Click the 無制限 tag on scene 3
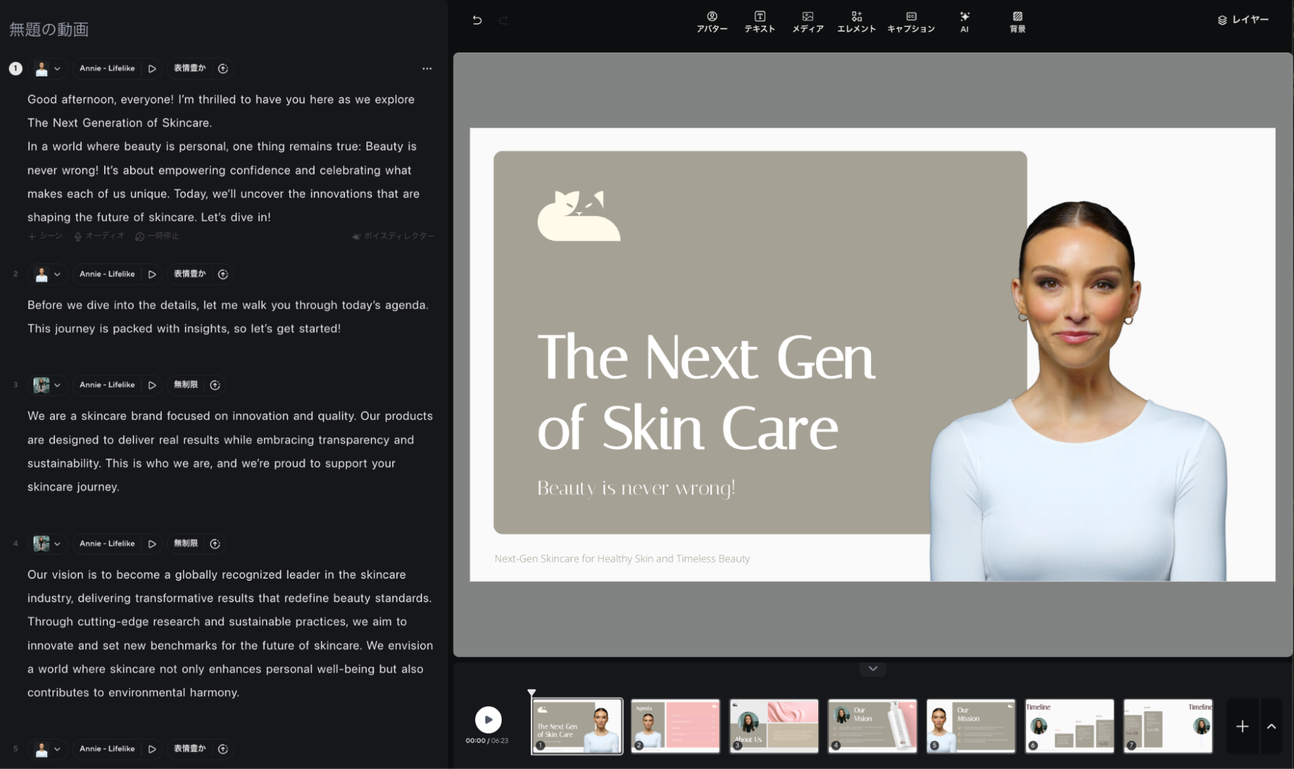This screenshot has height=769, width=1294. 185,385
